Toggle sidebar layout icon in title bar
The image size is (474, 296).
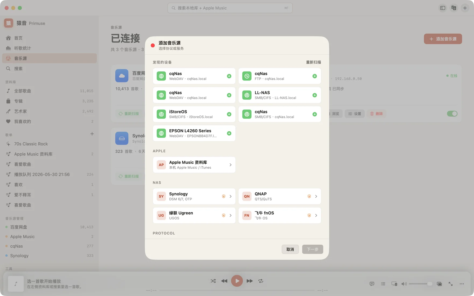coord(442,8)
